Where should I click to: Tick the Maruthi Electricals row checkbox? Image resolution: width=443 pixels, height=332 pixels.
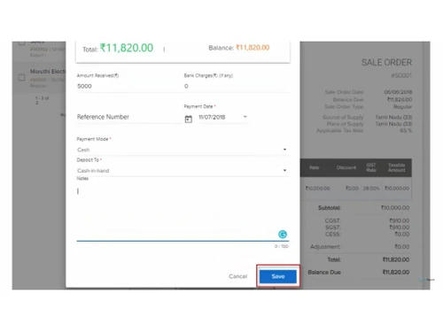pos(21,78)
